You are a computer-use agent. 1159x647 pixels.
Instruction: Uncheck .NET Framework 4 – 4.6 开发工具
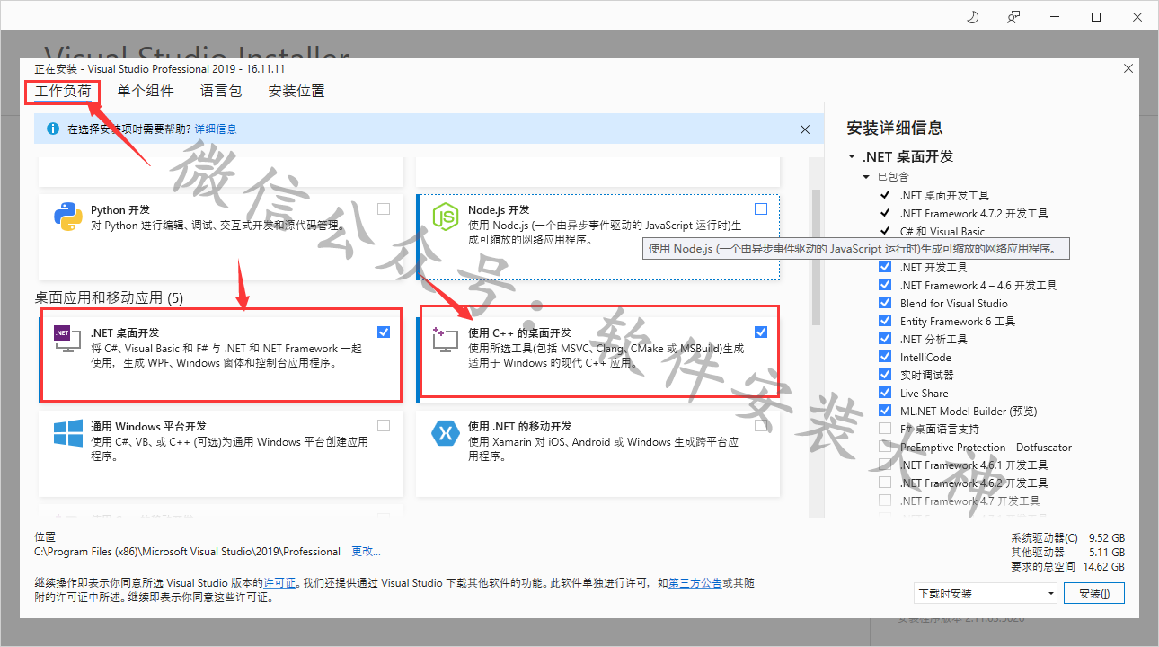[x=885, y=285]
